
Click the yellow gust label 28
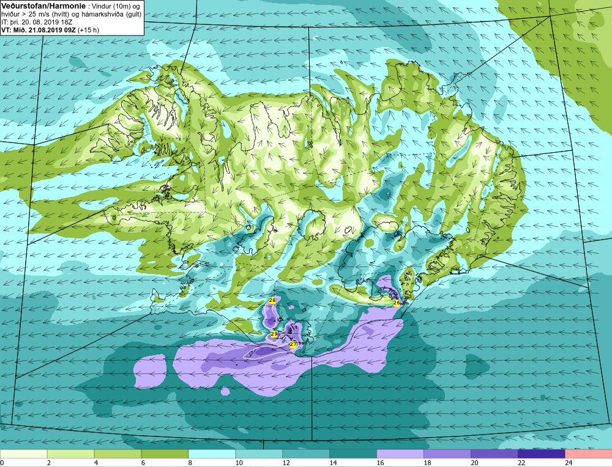click(x=272, y=300)
